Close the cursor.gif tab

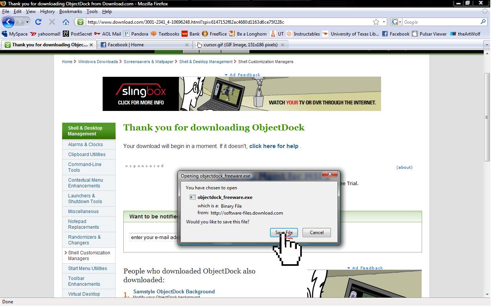283,45
